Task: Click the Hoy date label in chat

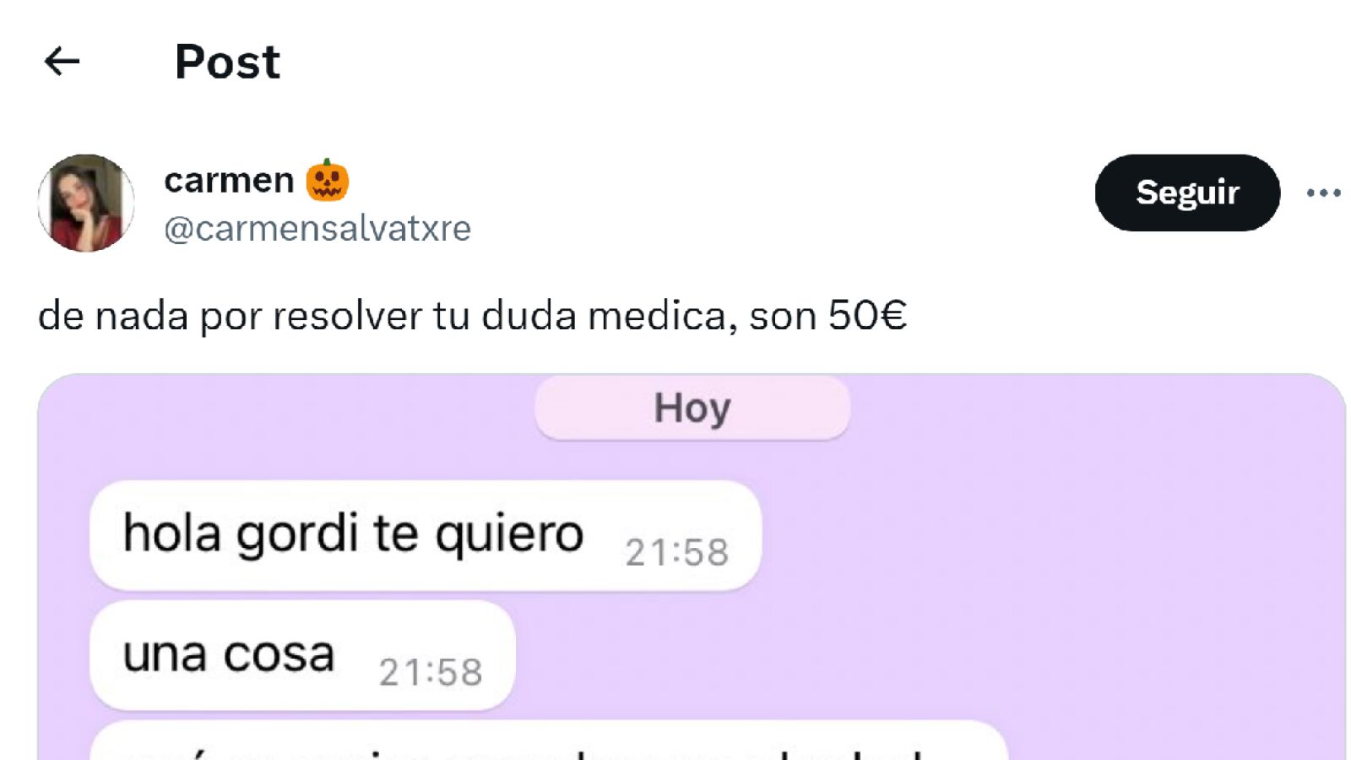Action: pyautogui.click(x=692, y=408)
